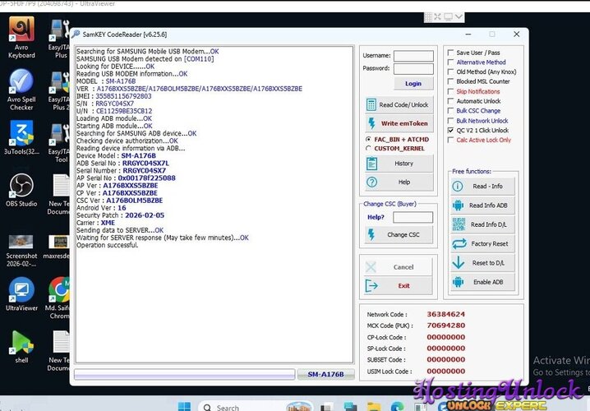This screenshot has height=411, width=590.
Task: Click the Help? link in Change CSC
Action: tap(376, 217)
